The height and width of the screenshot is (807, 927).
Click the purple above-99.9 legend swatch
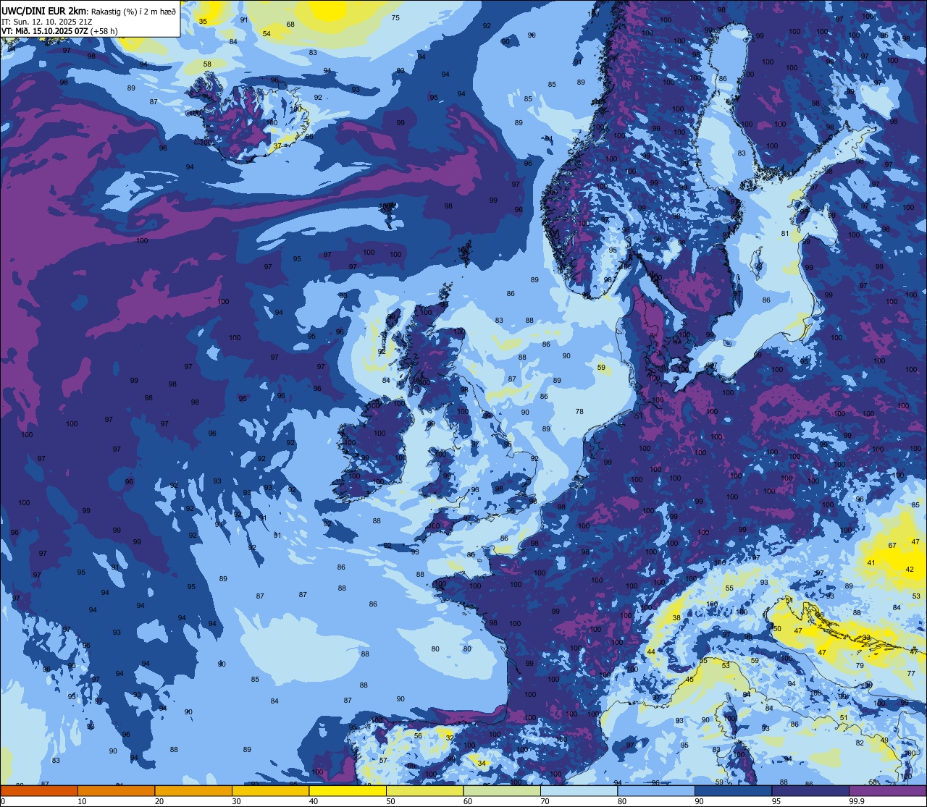[887, 790]
